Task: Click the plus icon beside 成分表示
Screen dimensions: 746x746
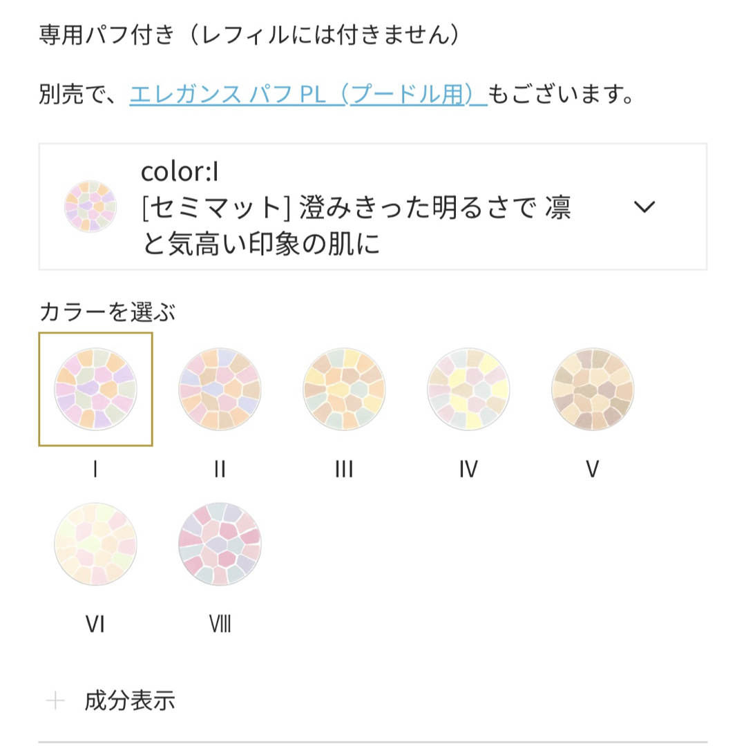Action: point(55,701)
